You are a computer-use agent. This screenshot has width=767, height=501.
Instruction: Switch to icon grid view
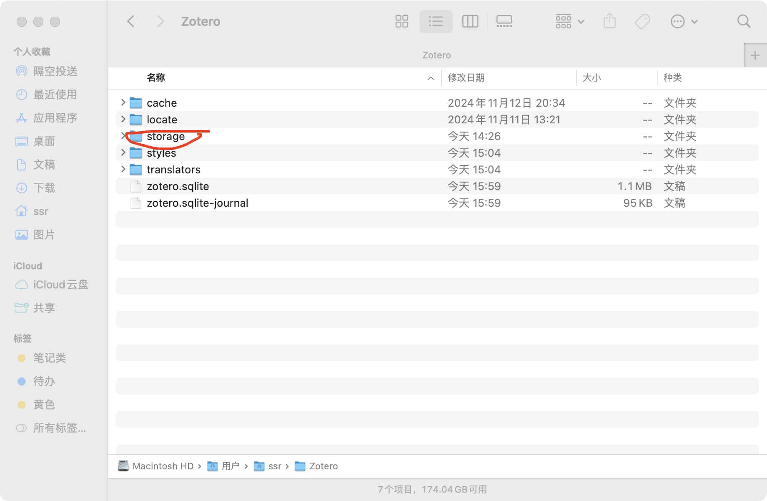[x=402, y=21]
